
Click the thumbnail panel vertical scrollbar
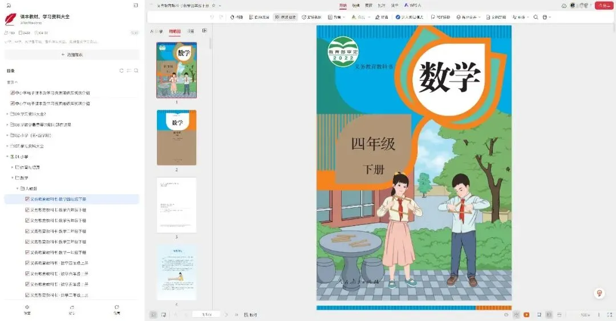click(x=210, y=43)
